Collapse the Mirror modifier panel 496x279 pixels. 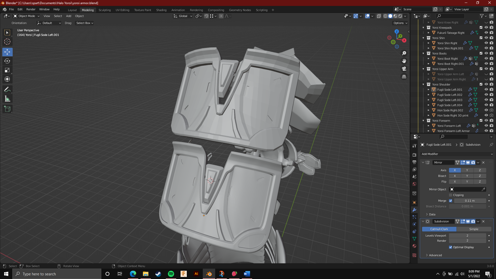pos(423,162)
